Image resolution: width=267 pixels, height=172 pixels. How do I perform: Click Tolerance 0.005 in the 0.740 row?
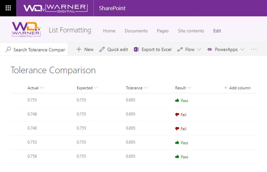[131, 128]
